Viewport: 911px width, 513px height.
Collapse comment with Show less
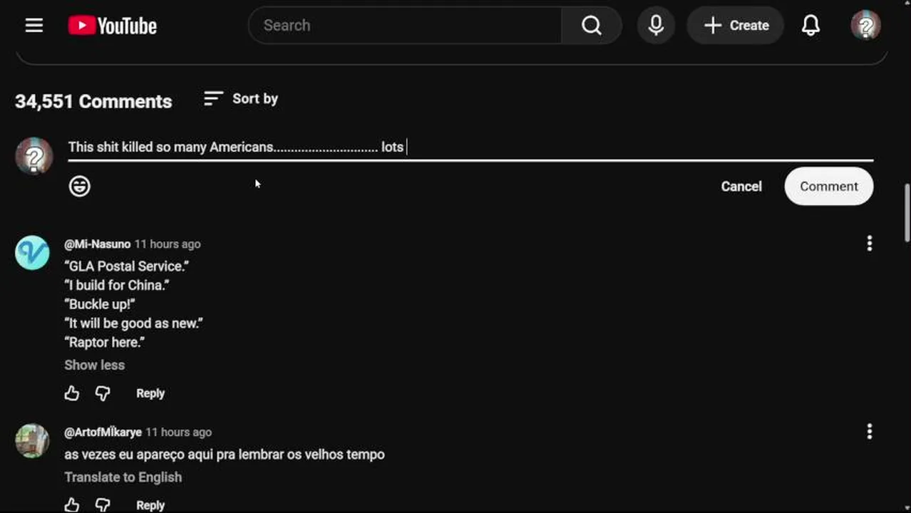94,365
